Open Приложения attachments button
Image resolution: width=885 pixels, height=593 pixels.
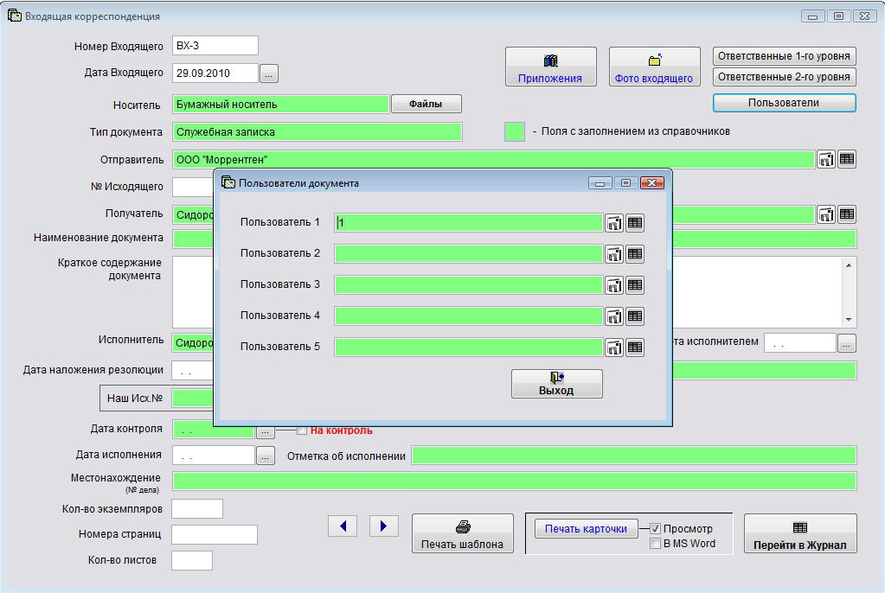click(550, 67)
